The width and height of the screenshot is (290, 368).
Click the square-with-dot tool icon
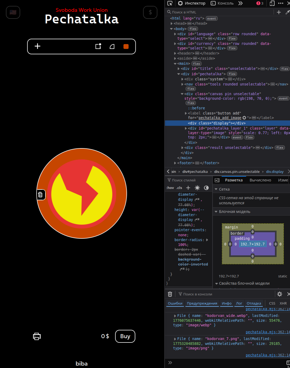tap(98, 46)
